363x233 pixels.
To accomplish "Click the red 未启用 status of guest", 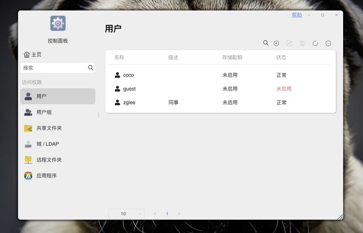I will tap(284, 89).
